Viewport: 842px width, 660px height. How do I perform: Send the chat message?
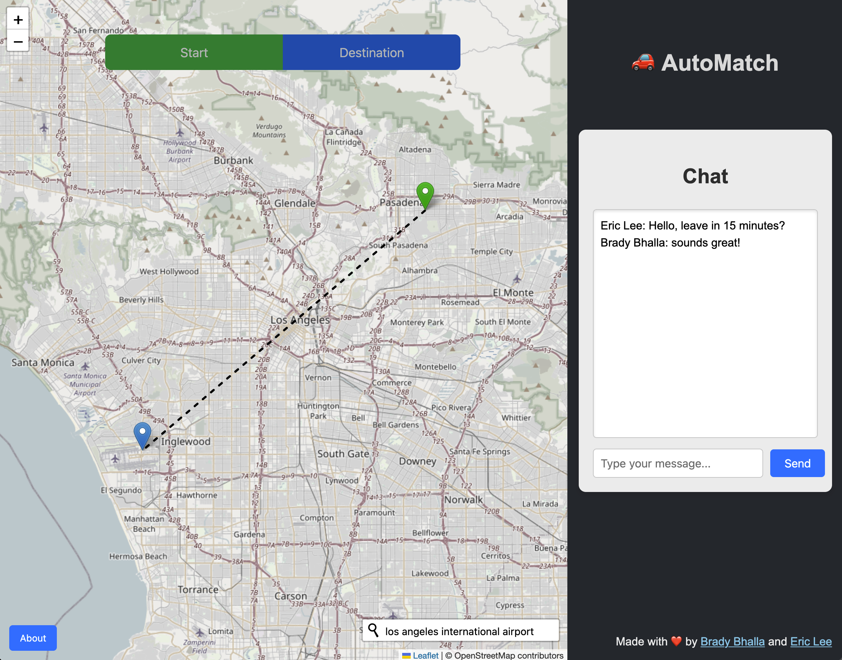(797, 463)
